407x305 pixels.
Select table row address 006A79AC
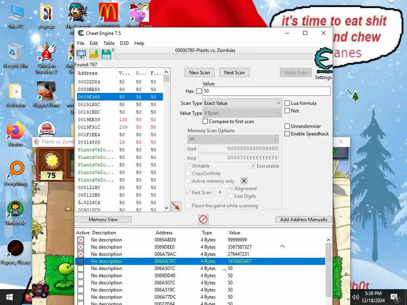200,254
